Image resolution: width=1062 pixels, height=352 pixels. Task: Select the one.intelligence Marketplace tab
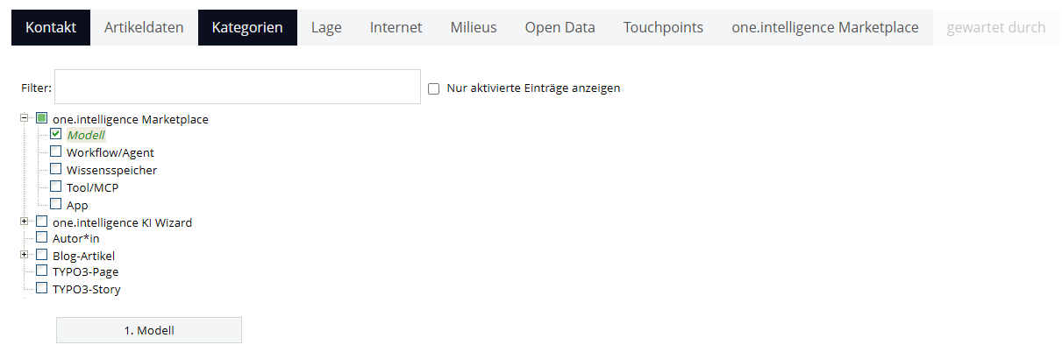coord(824,27)
